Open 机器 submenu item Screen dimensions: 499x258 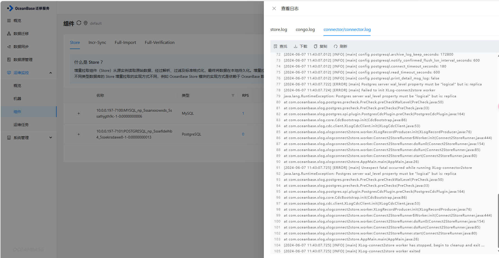tap(17, 99)
